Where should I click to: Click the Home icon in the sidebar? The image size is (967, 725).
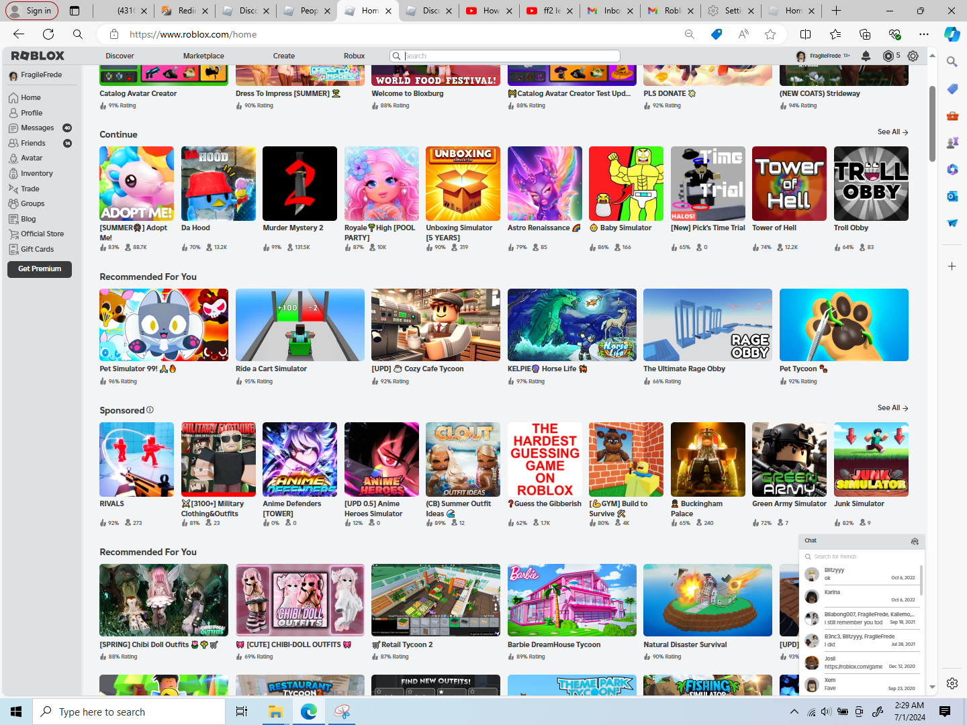point(13,97)
